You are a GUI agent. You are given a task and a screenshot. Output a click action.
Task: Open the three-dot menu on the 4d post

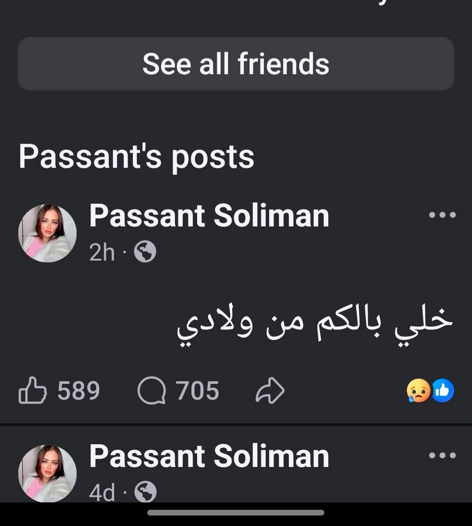(442, 456)
